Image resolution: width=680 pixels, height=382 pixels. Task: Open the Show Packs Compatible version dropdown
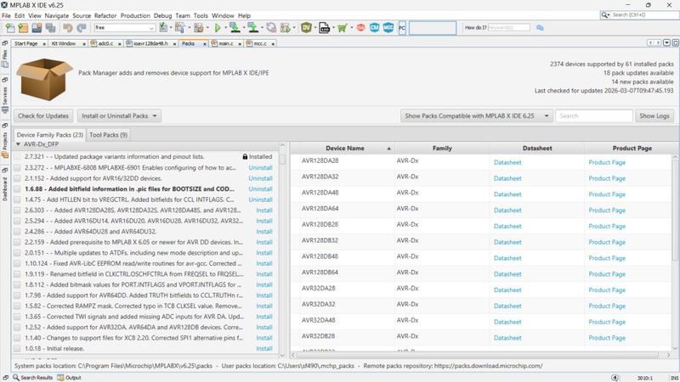[x=477, y=115]
